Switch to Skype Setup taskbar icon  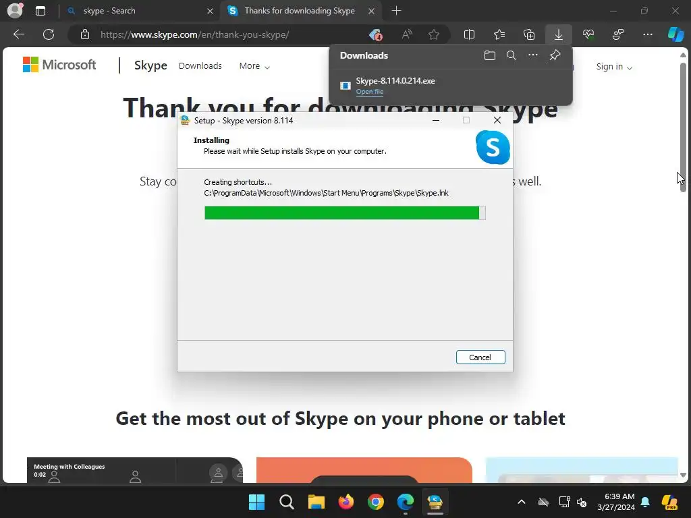coord(435,502)
